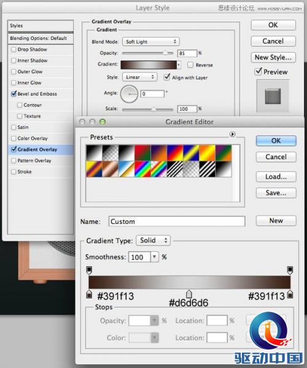Open the Gradient Type Solid dropdown
Image resolution: width=307 pixels, height=368 pixels.
point(153,241)
